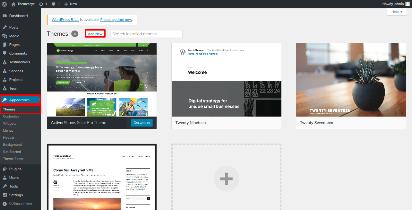412x210 pixels.
Task: Expand the Help dropdown
Action: 397,12
